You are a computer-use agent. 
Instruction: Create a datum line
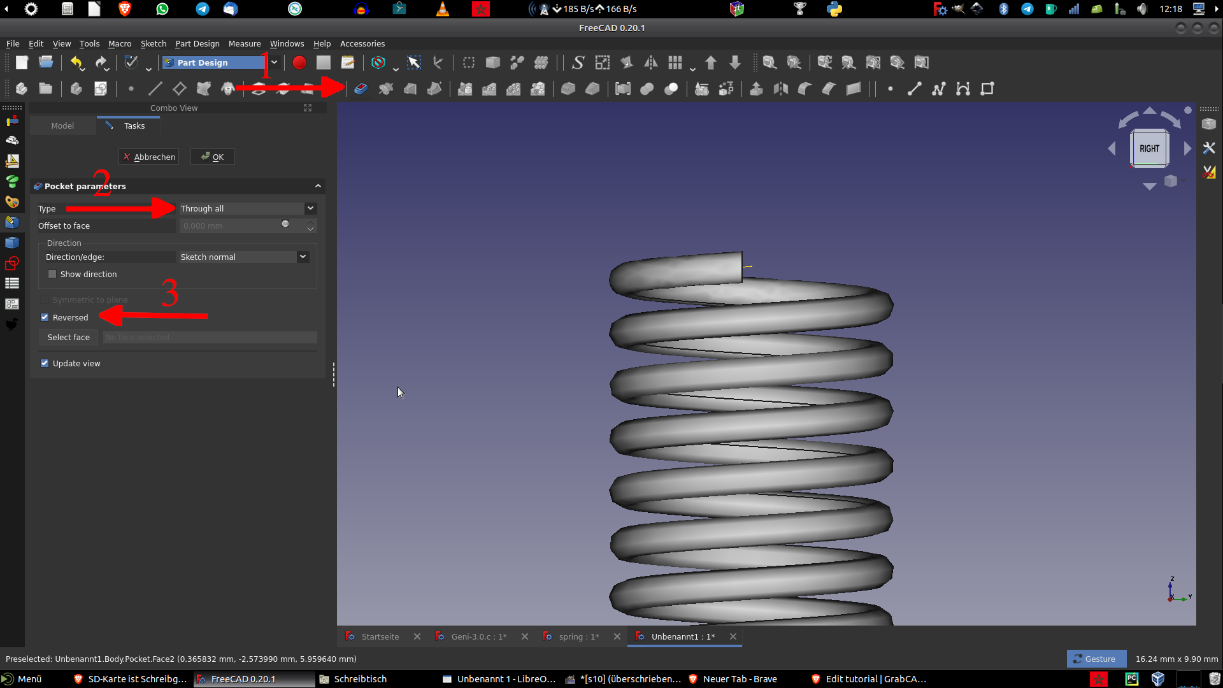click(155, 89)
